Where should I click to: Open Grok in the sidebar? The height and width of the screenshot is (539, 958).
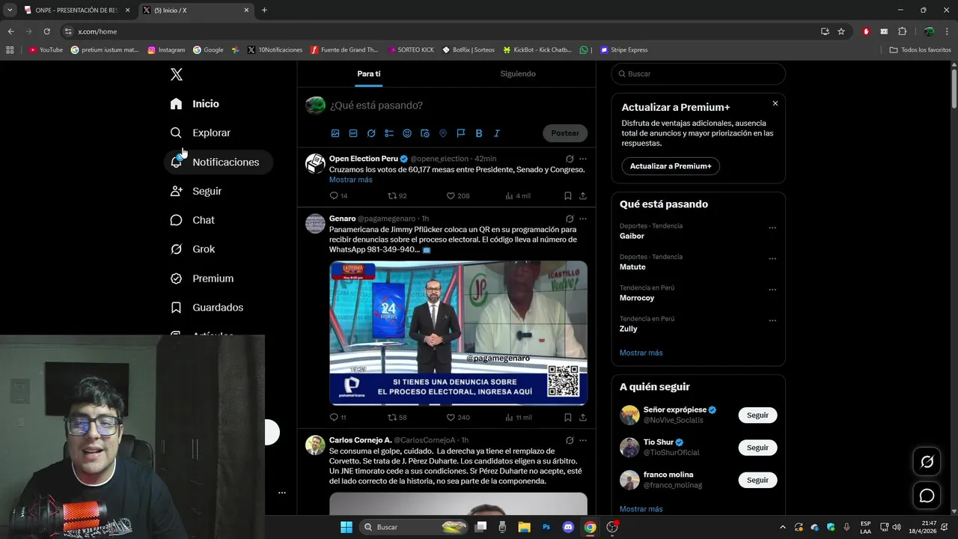pos(193,249)
